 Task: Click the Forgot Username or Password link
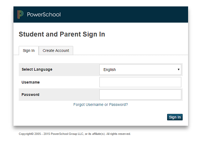point(101,105)
